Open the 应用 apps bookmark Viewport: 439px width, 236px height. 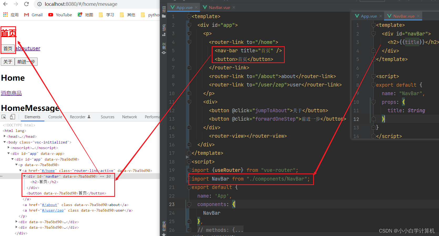(11, 15)
